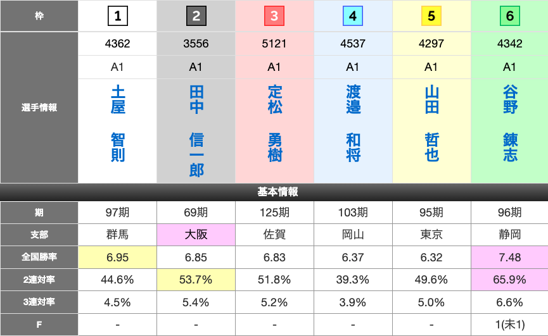The image size is (548, 336).
Task: Open racer 定松 勇樹 profile link
Action: tap(274, 125)
